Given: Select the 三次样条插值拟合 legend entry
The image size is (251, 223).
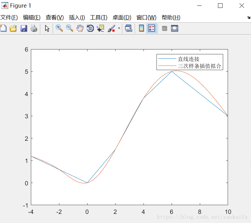Looking at the screenshot, I should [x=200, y=66].
